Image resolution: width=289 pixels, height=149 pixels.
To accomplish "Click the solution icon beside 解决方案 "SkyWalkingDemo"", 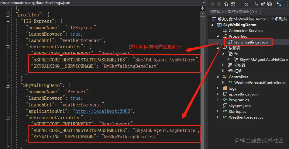I will [214, 19].
